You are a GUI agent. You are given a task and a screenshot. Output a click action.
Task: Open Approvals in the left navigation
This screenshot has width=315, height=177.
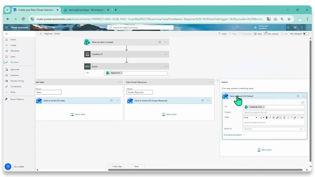[15, 69]
